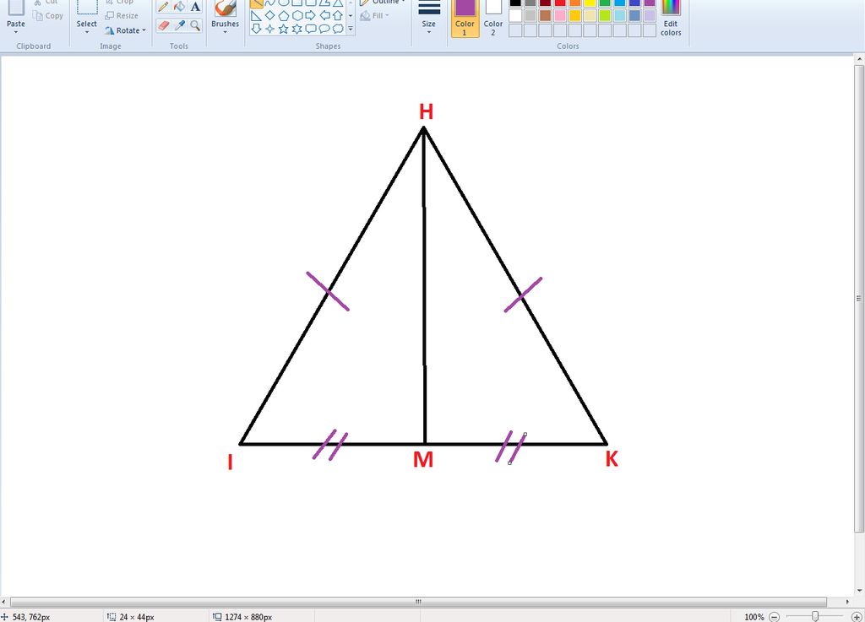865x622 pixels.
Task: Activate the Color 1 foreground swatch
Action: pyautogui.click(x=465, y=19)
